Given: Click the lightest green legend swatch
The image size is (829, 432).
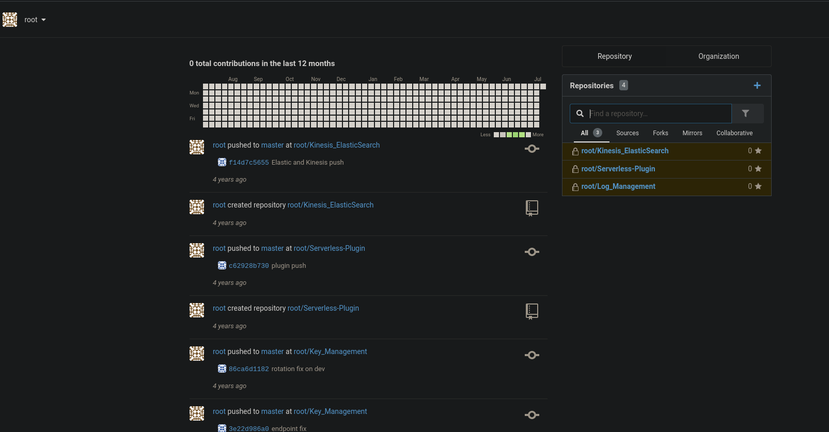Looking at the screenshot, I should pos(509,135).
